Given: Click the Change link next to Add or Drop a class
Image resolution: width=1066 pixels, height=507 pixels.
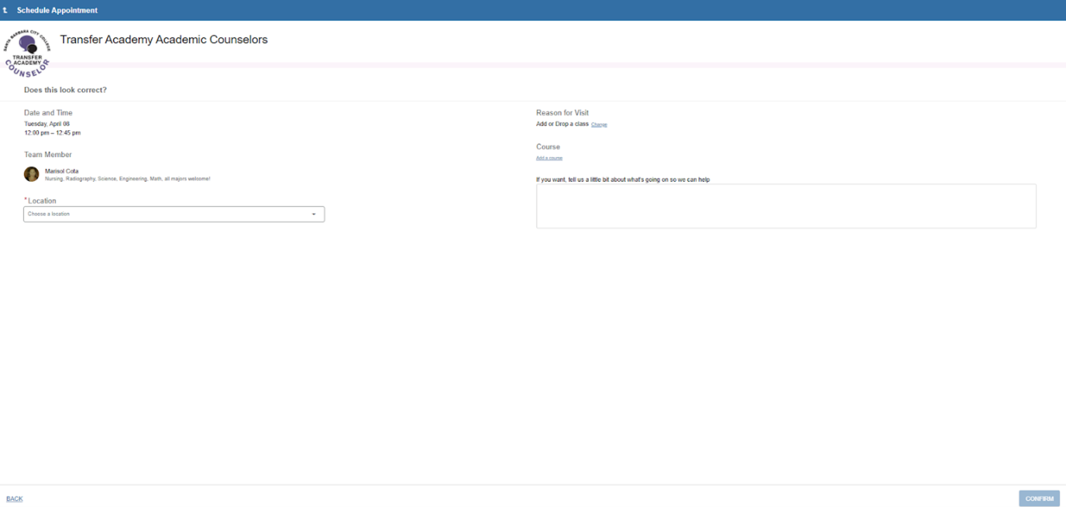Looking at the screenshot, I should click(599, 124).
